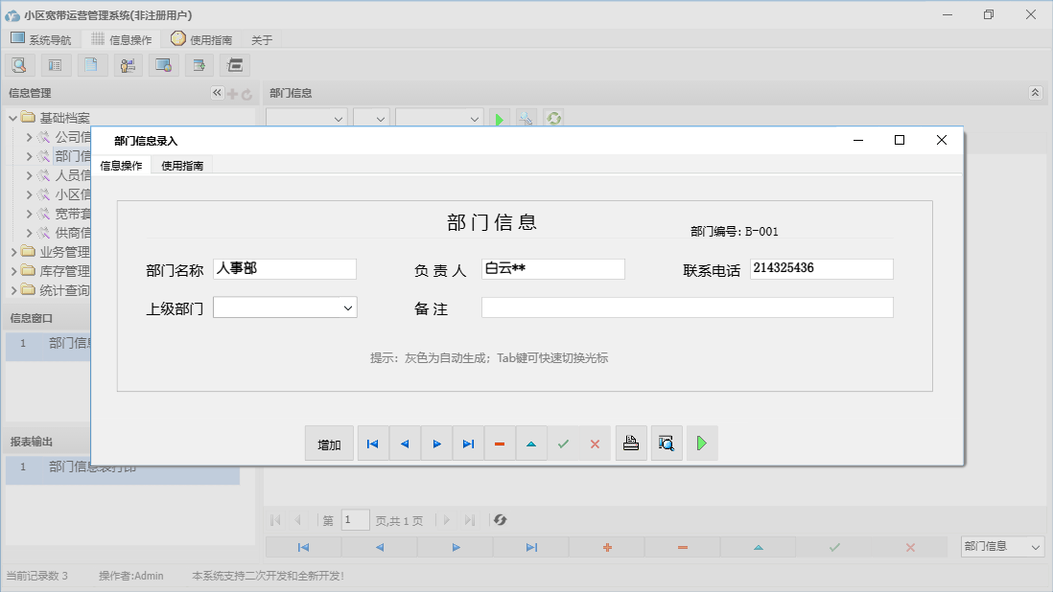Viewport: 1053px width, 592px height.
Task: Jump to the last record with the navigation arrows
Action: click(x=468, y=443)
